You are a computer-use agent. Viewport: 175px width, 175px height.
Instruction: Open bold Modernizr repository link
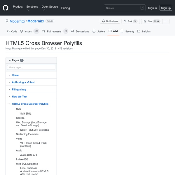(x=36, y=21)
